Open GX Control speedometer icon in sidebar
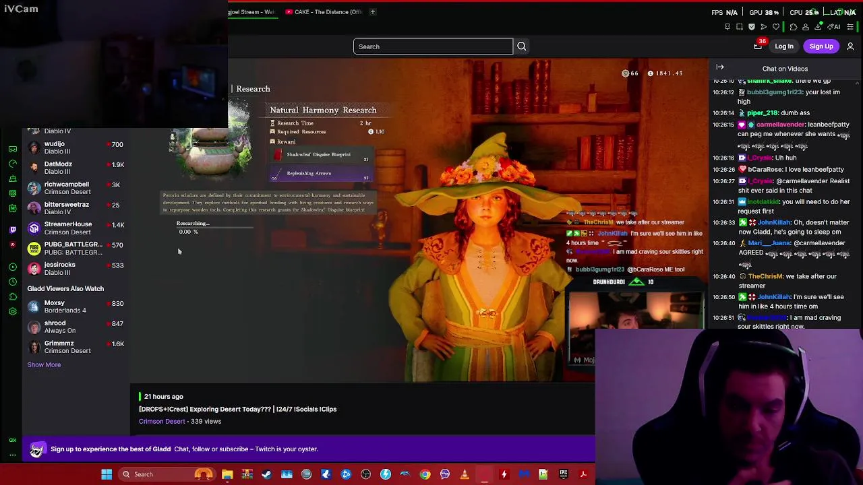The height and width of the screenshot is (485, 863). [x=13, y=164]
